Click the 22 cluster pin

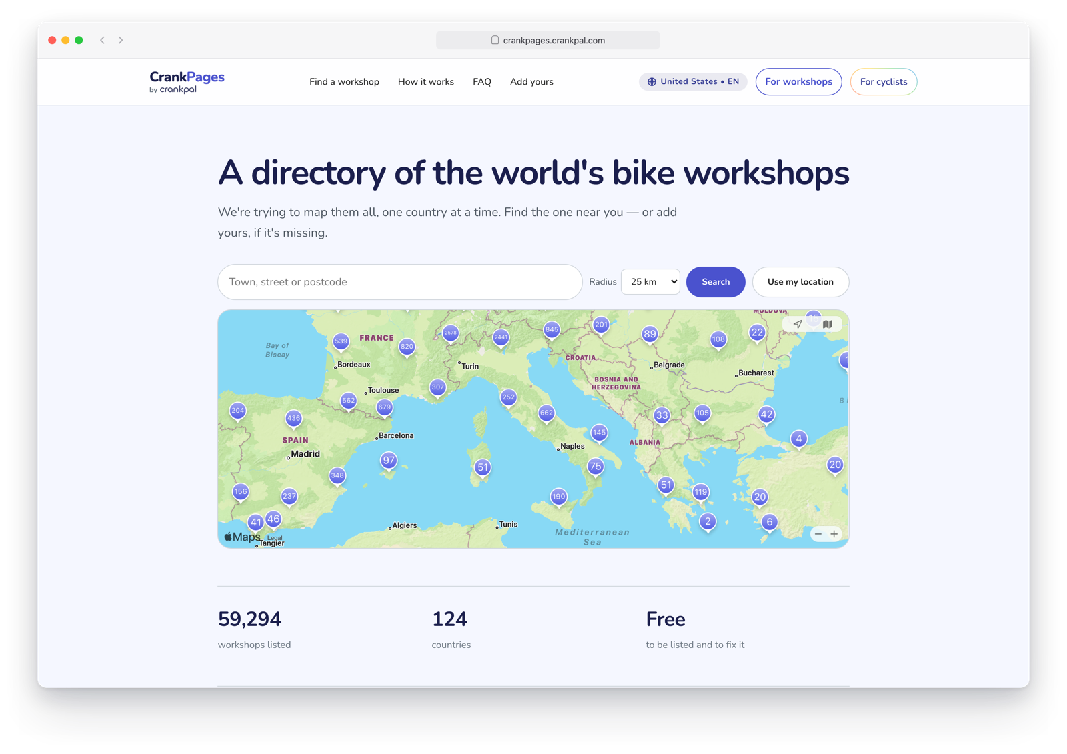click(756, 332)
